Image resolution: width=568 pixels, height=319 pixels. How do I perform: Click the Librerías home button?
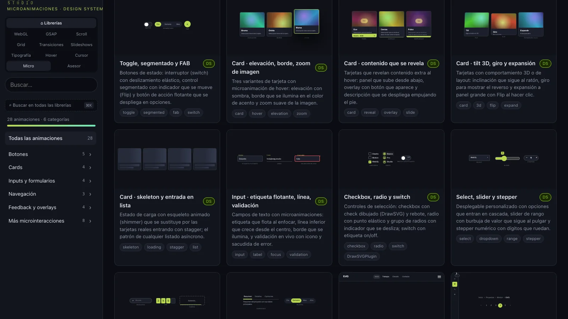click(51, 23)
